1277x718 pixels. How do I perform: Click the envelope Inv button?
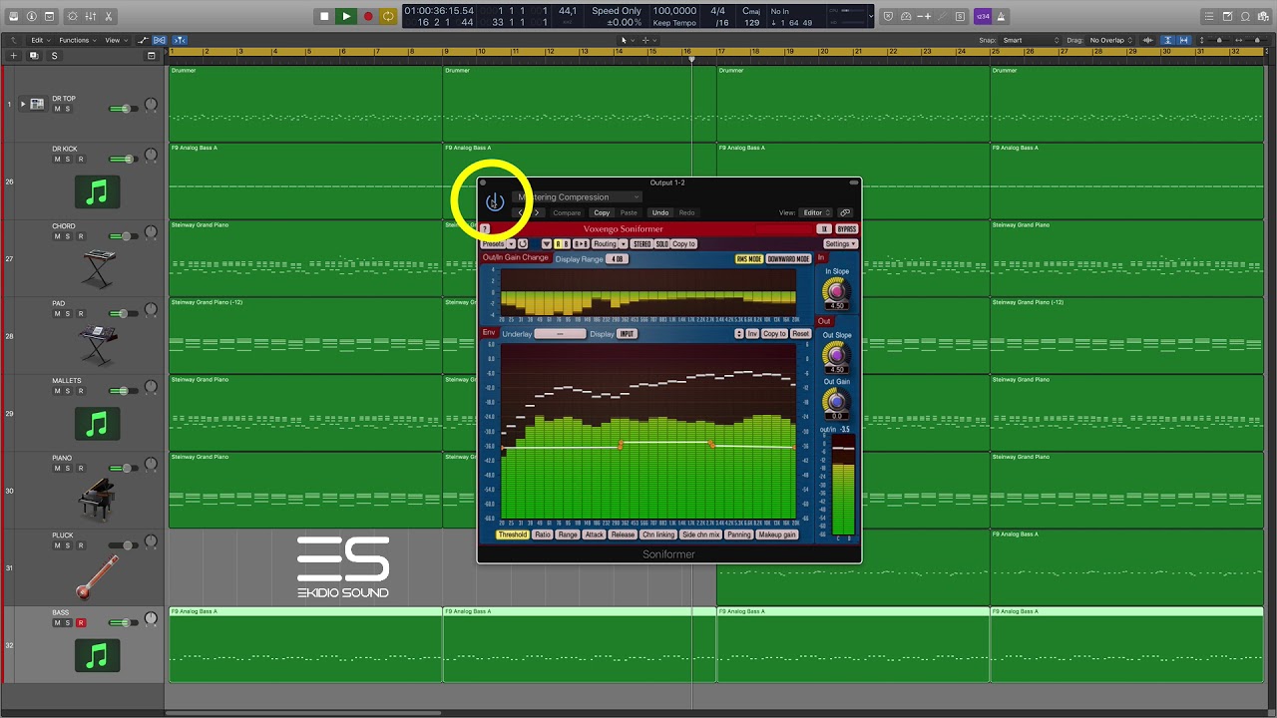click(752, 334)
